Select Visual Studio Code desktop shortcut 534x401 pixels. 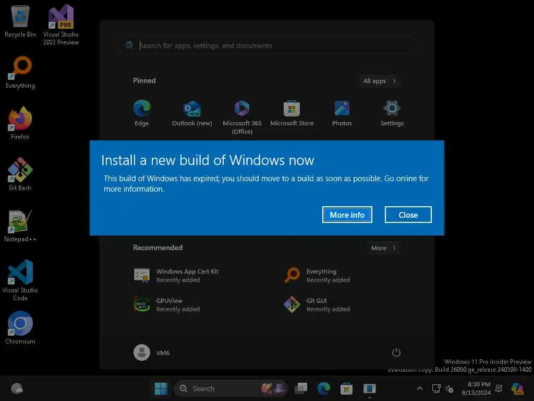click(x=20, y=280)
